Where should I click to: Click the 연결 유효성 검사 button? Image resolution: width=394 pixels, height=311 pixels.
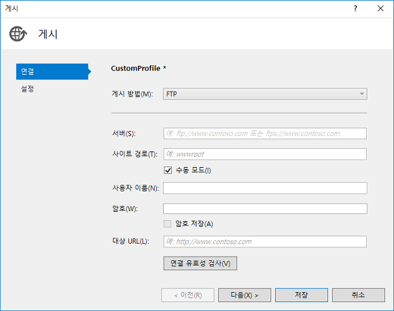(200, 263)
